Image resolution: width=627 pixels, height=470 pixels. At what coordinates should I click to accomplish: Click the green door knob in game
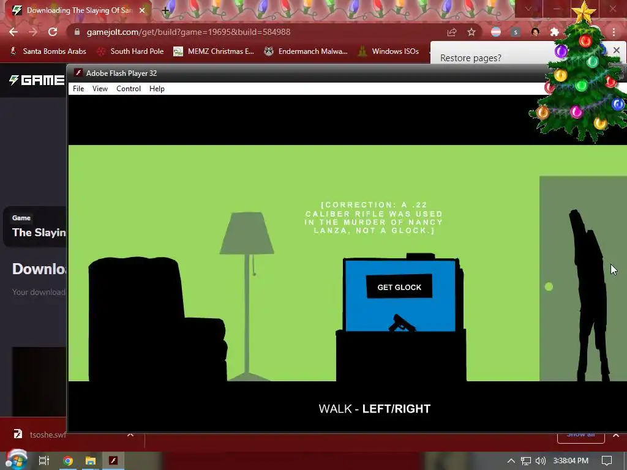click(549, 286)
